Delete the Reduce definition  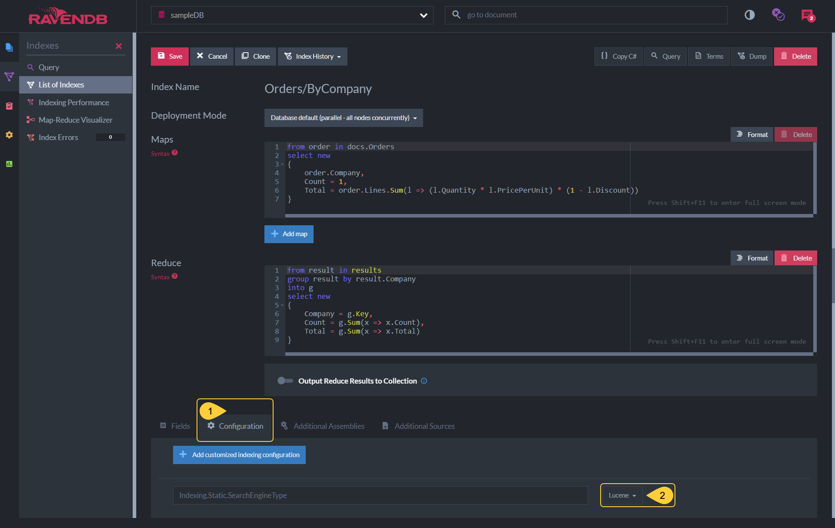pos(796,258)
